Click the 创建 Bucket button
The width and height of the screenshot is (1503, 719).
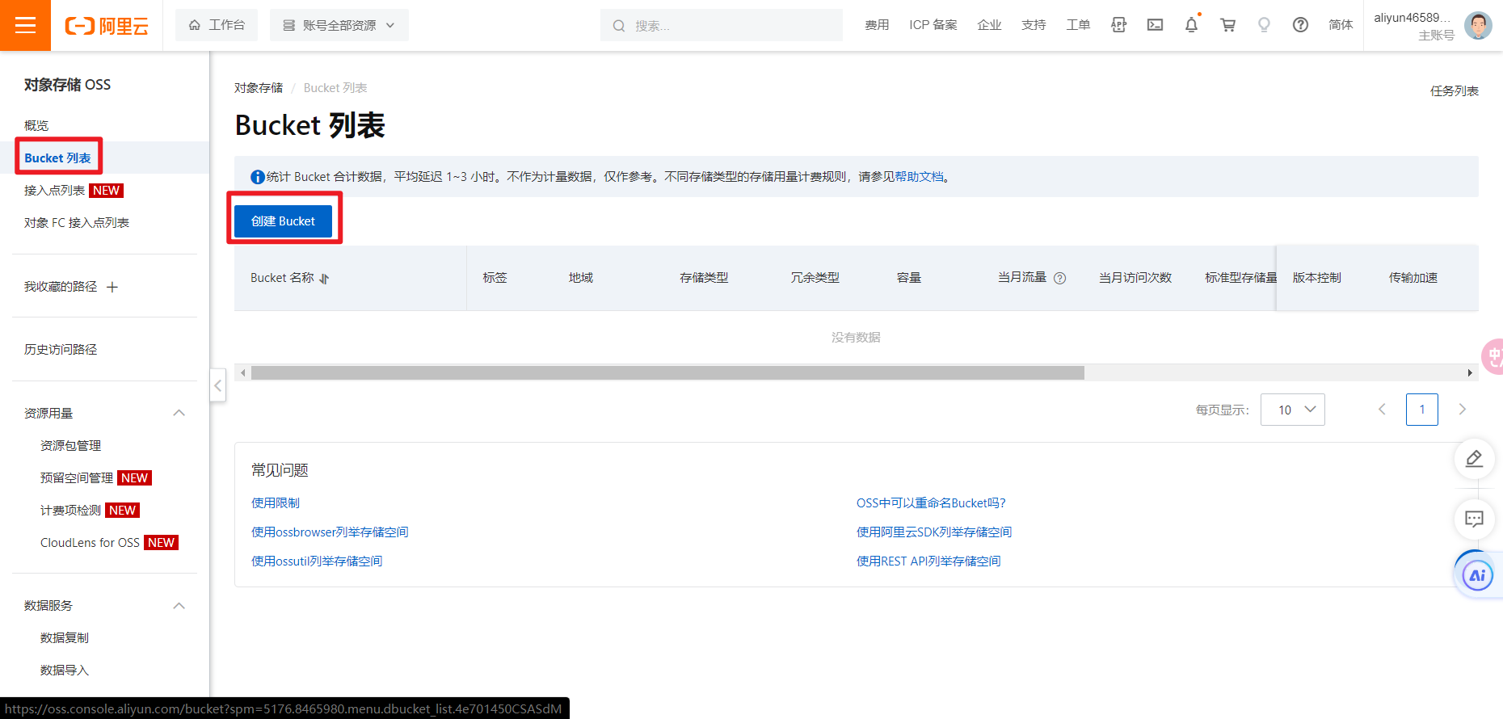(x=283, y=221)
